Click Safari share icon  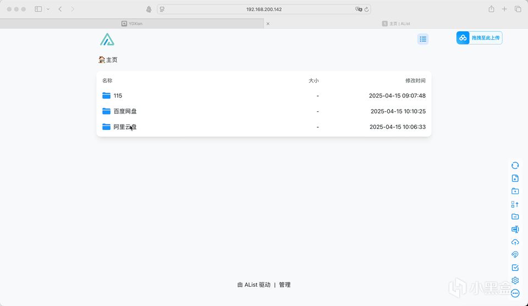pyautogui.click(x=491, y=9)
